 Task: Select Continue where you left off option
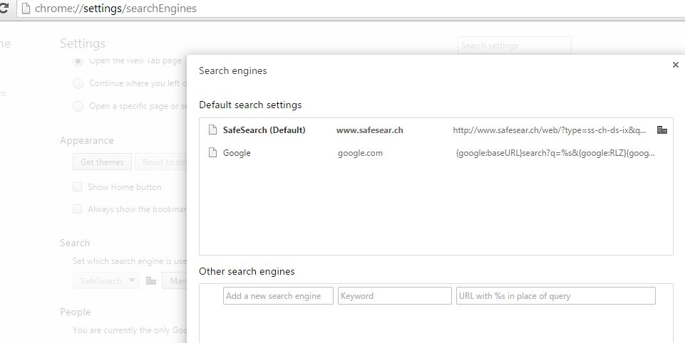[x=78, y=83]
